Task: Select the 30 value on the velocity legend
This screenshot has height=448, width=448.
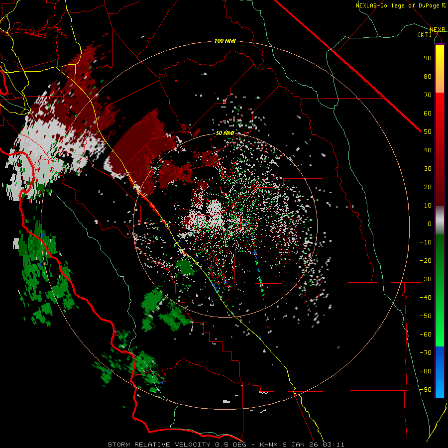Action: click(x=428, y=169)
